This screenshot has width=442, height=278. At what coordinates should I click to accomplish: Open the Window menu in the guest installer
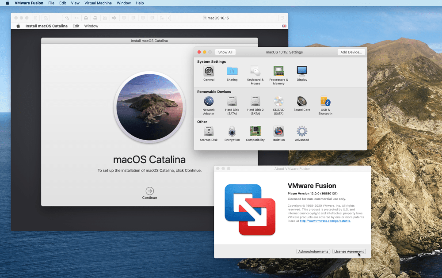pyautogui.click(x=91, y=26)
